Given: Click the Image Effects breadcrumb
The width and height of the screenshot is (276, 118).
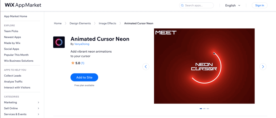Looking at the screenshot, I should 108,23.
